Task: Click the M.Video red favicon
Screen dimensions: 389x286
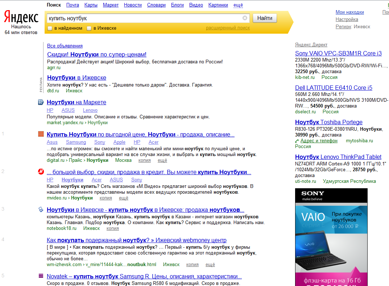Action: click(x=41, y=172)
